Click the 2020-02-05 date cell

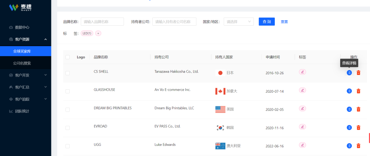(x=275, y=109)
